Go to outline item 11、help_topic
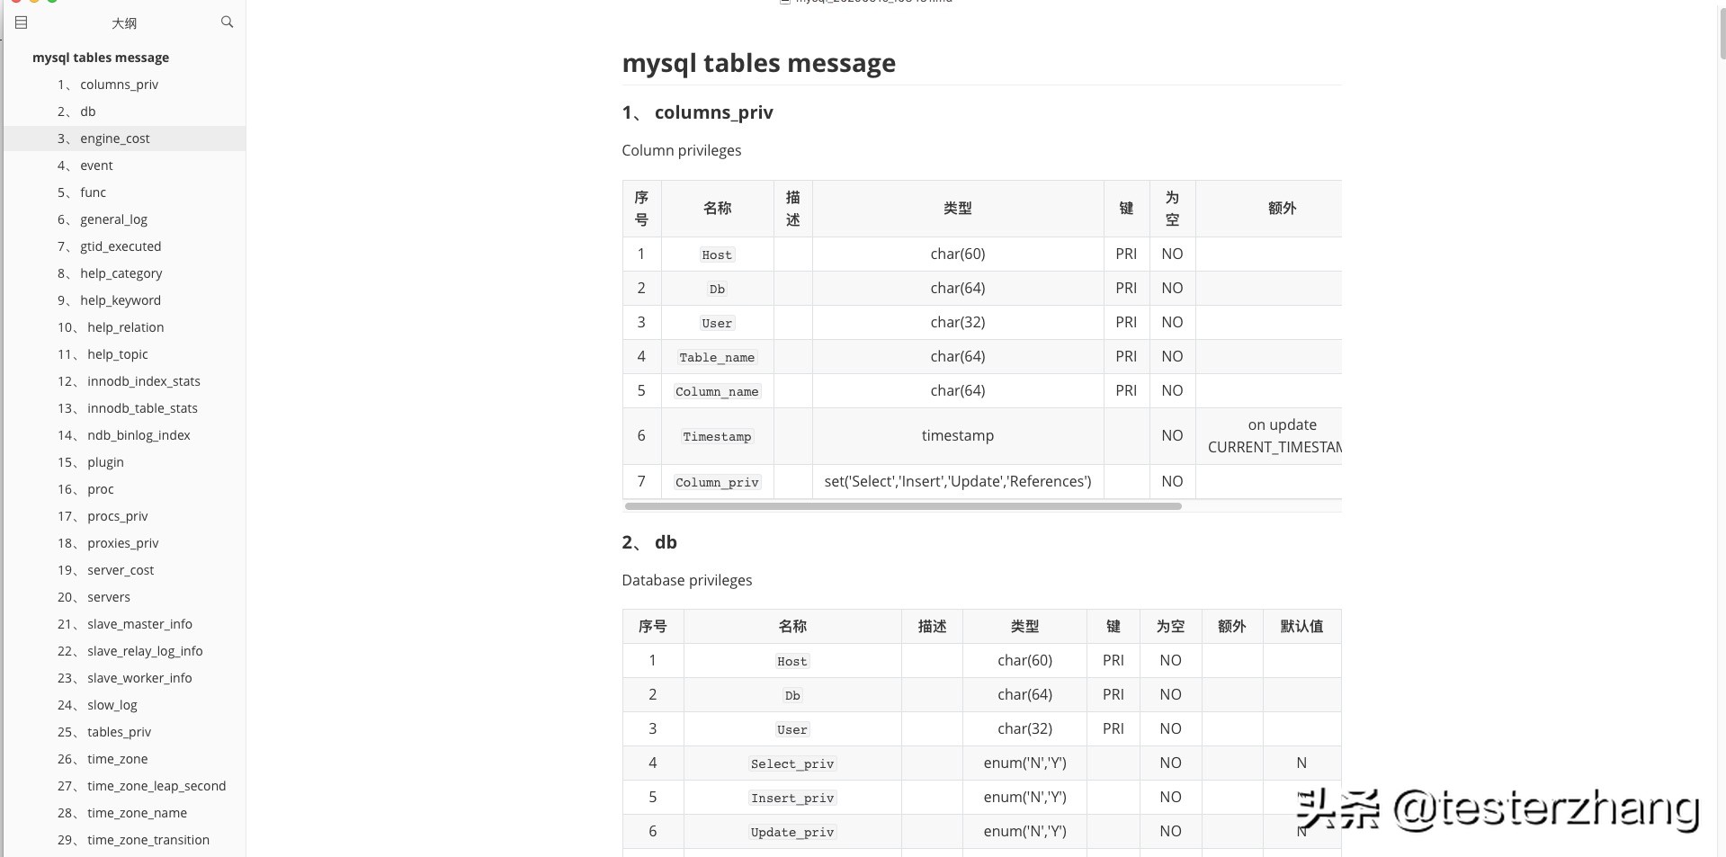 click(x=103, y=354)
